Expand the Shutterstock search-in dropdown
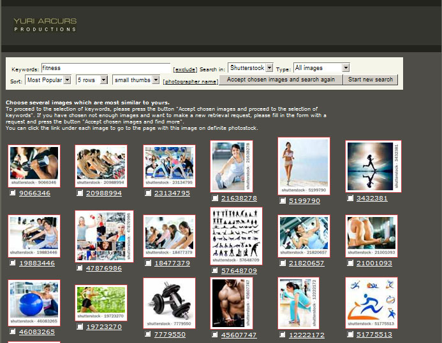 pos(251,67)
